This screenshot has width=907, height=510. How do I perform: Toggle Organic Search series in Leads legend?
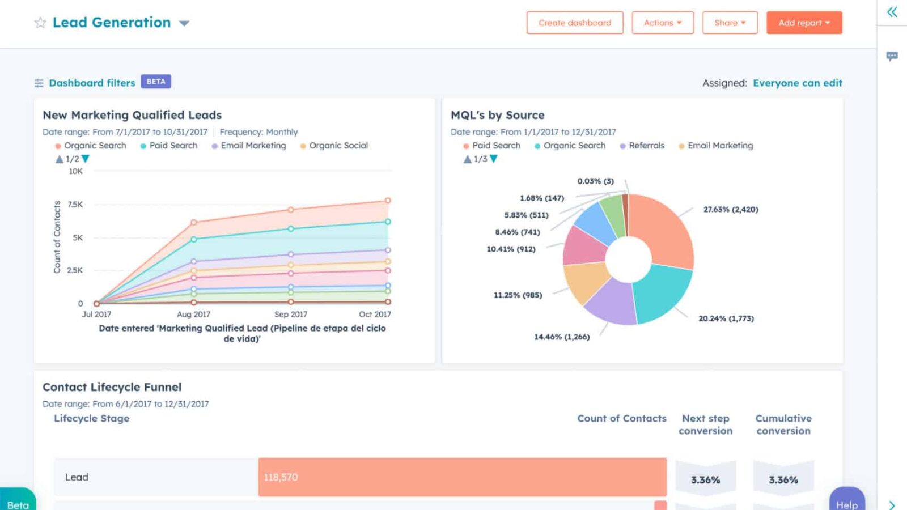pyautogui.click(x=91, y=146)
